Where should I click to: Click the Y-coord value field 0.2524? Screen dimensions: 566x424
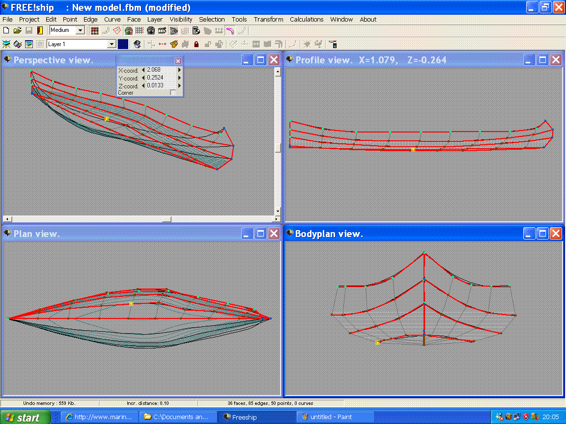(161, 78)
